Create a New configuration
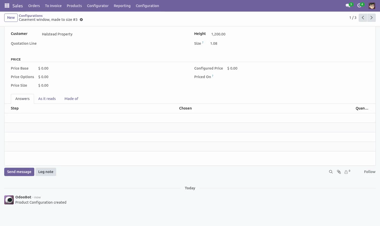The height and width of the screenshot is (226, 380). coord(11,18)
